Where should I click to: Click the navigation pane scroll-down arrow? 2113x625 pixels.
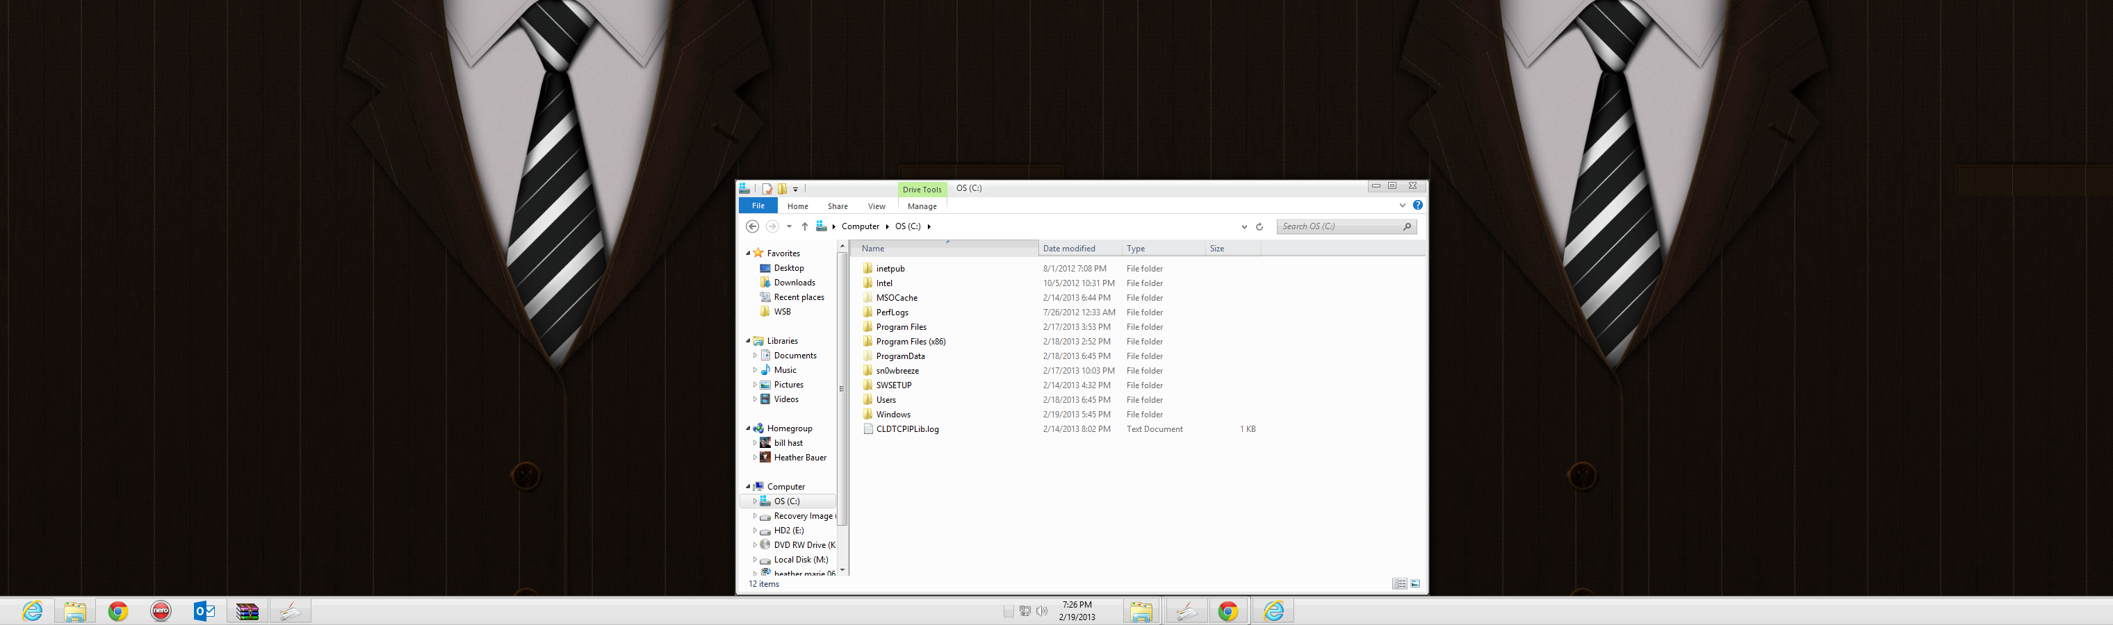click(x=842, y=569)
